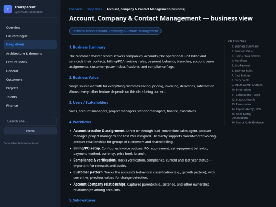Click current breadcrumb 'Account, Company & Contact Management (business)'

(x=146, y=9)
